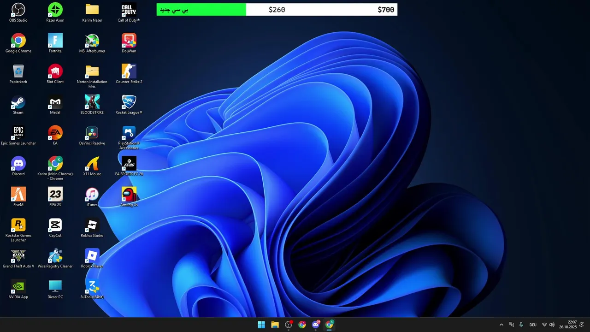
Task: Select the Call of Duty shortcut
Action: click(x=129, y=12)
